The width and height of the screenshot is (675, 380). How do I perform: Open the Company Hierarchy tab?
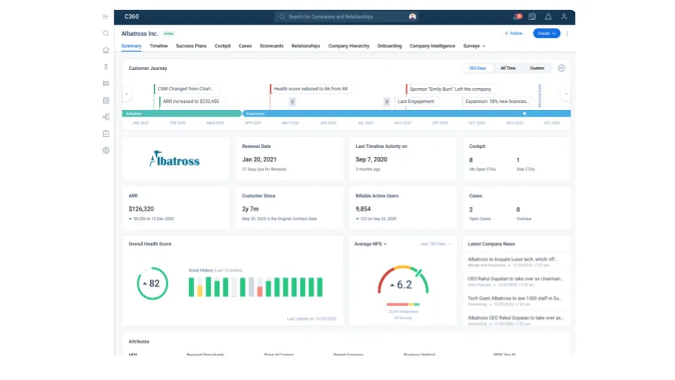[x=349, y=46]
